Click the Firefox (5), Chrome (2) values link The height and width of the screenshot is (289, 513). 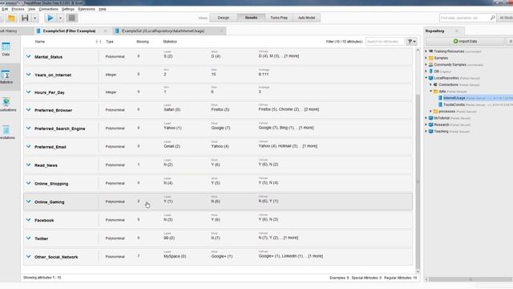289,109
